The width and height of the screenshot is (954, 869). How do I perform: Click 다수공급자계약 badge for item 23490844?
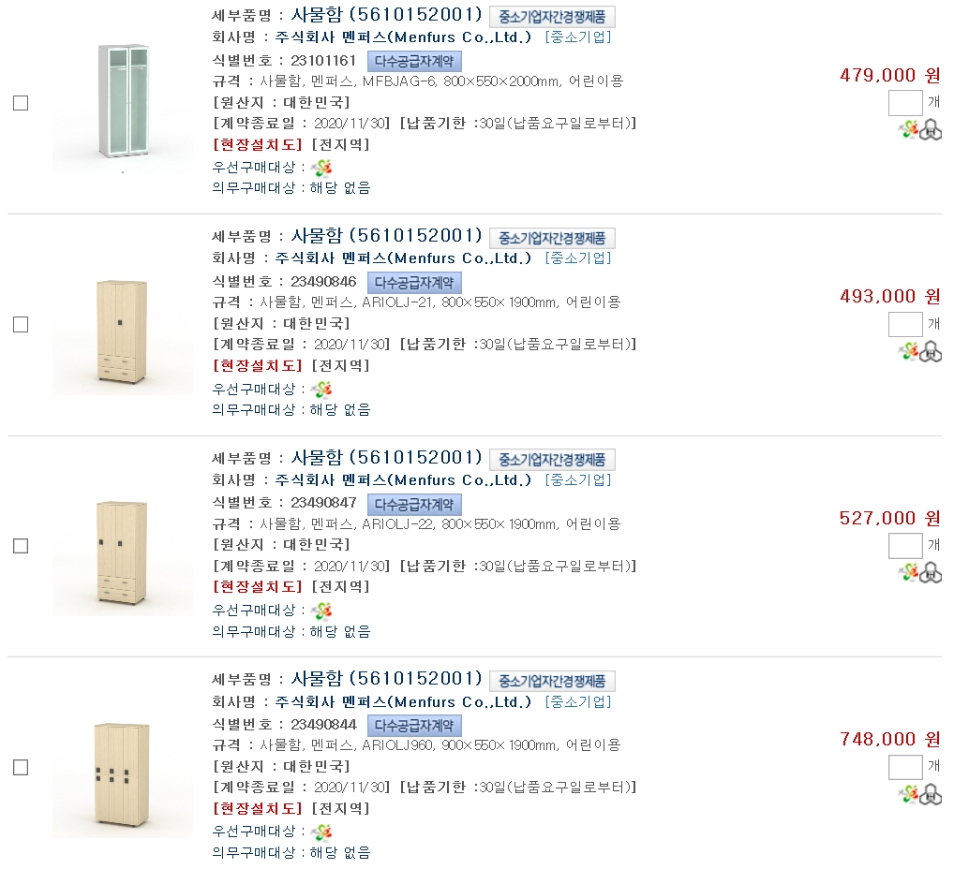(414, 725)
